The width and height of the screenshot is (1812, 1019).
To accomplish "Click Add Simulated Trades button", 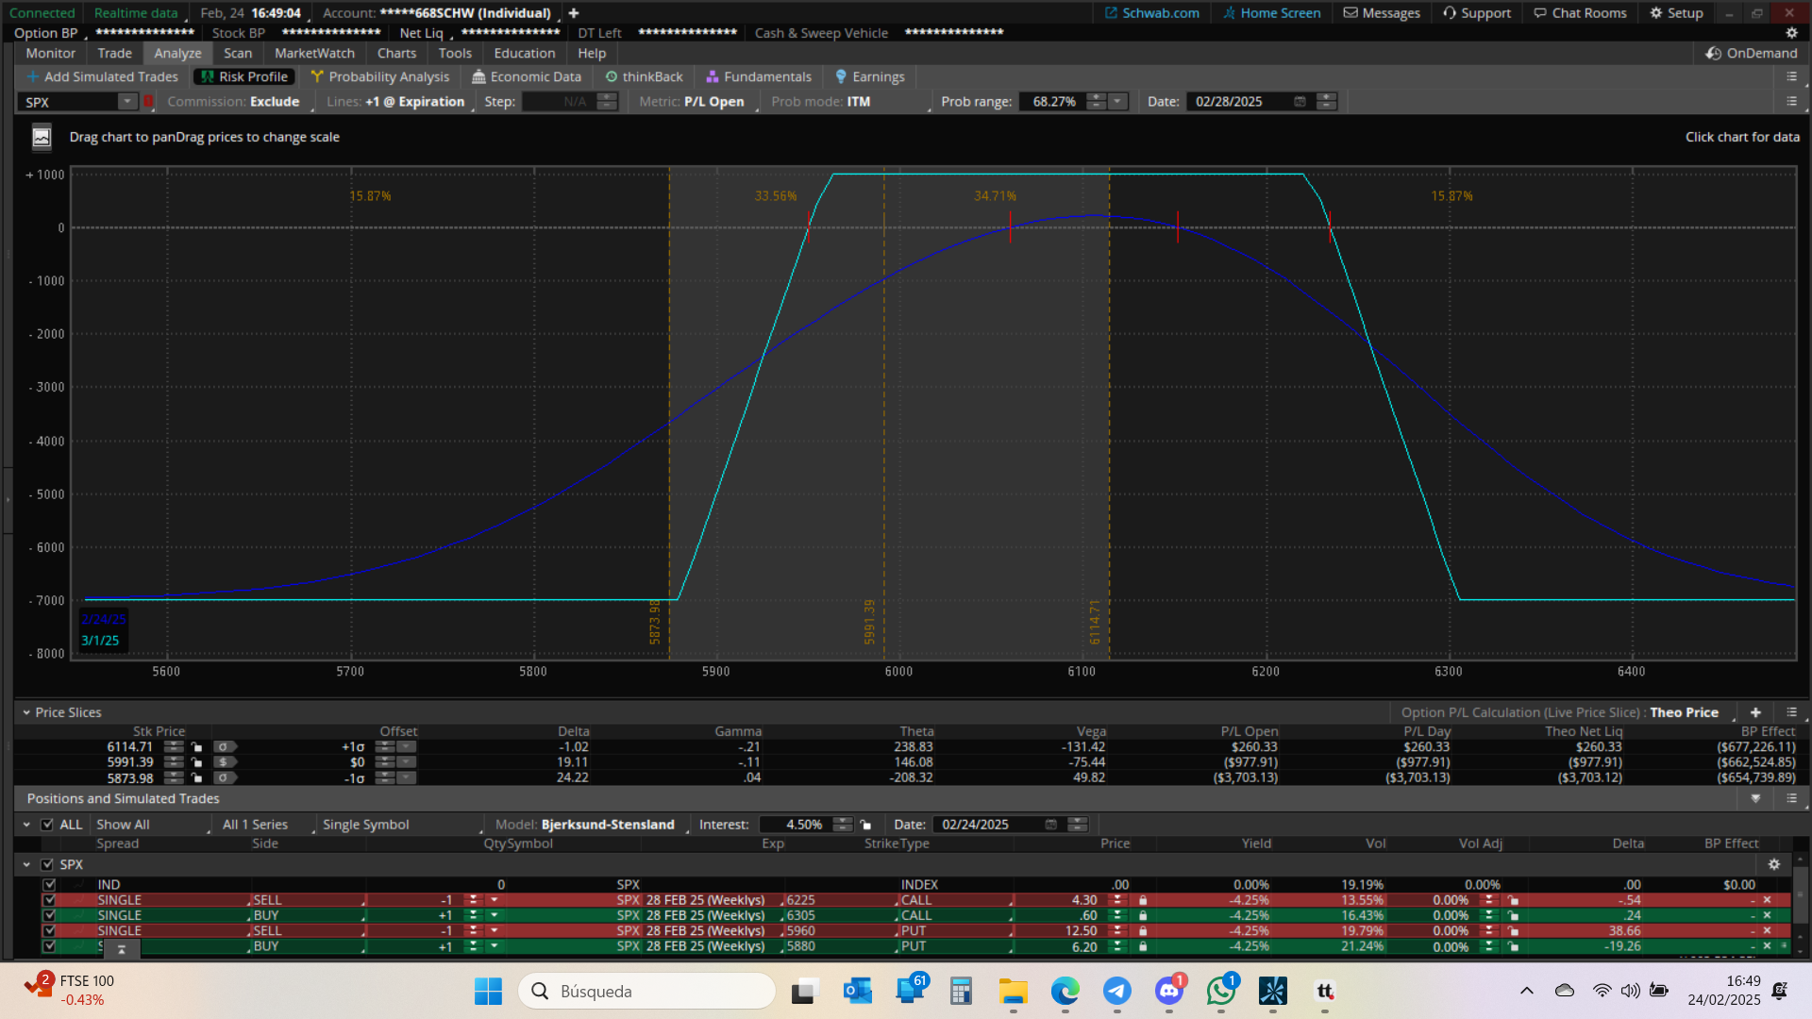I will (102, 77).
